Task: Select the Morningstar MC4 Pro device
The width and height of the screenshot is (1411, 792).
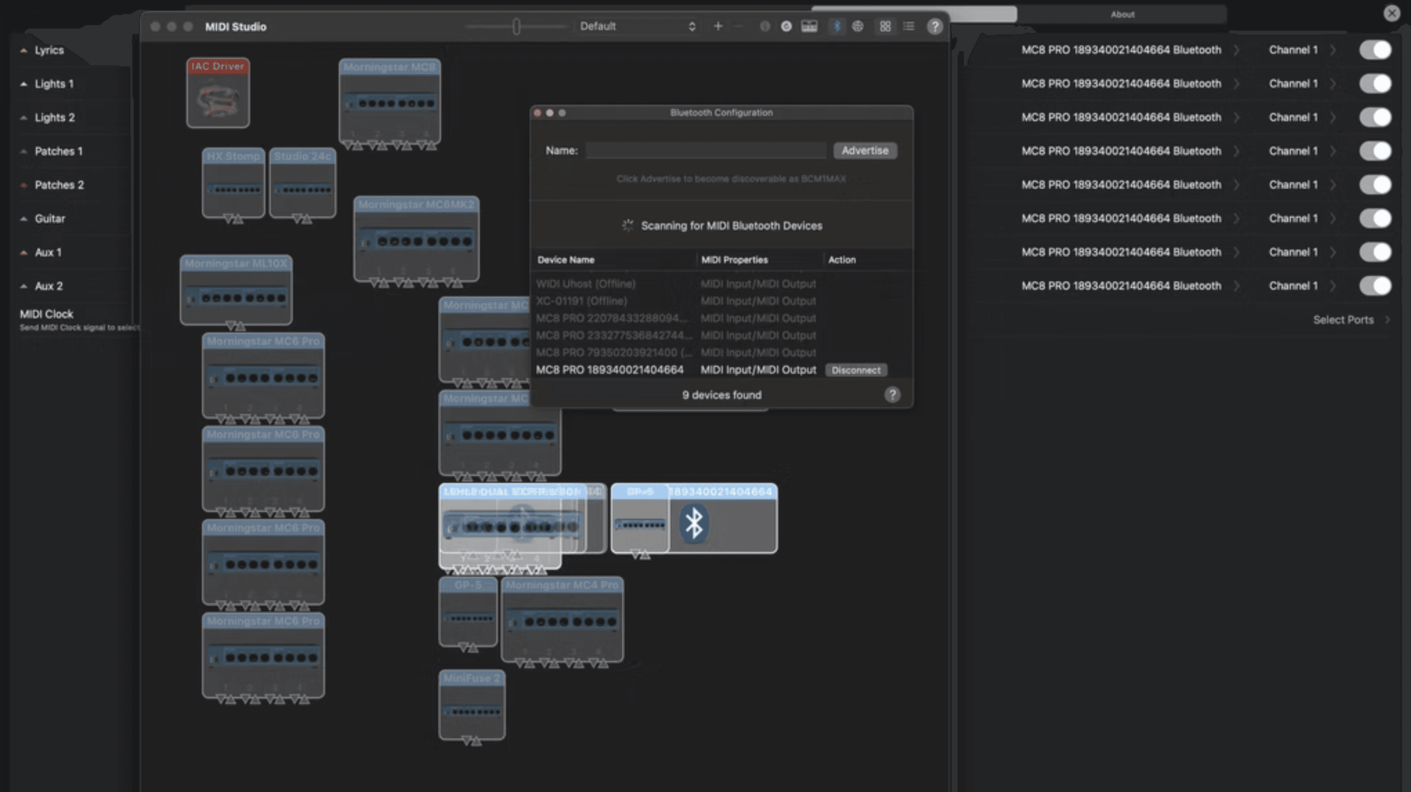Action: coord(562,619)
